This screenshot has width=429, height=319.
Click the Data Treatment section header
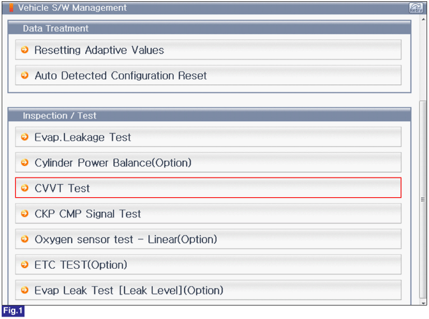click(x=210, y=28)
